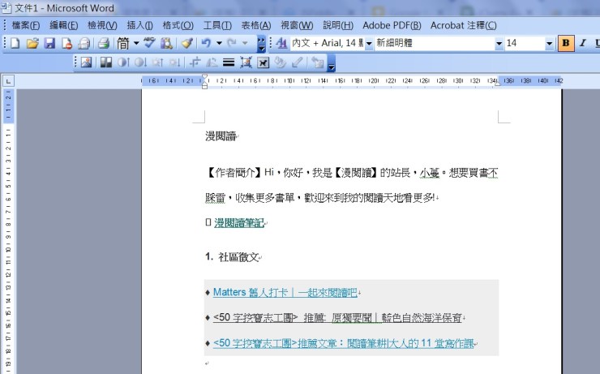This screenshot has height=374, width=600.
Task: Undo the last action
Action: click(x=206, y=43)
